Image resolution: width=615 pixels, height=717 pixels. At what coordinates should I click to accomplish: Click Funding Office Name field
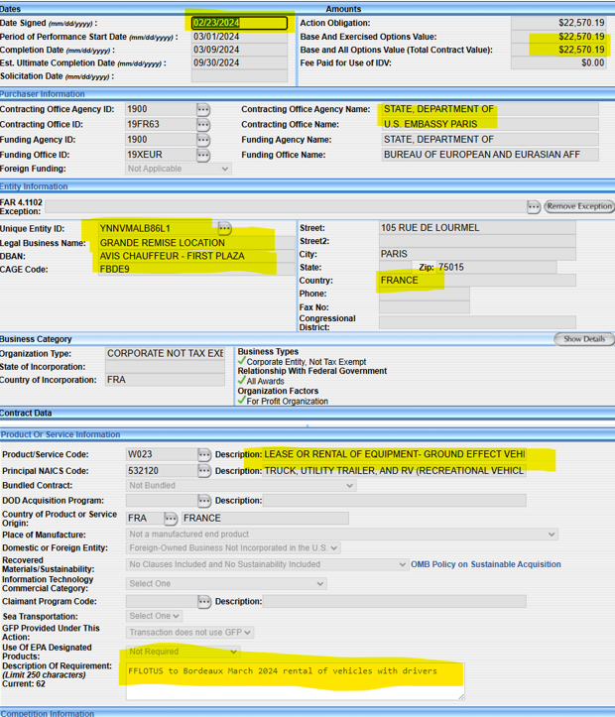(490, 155)
